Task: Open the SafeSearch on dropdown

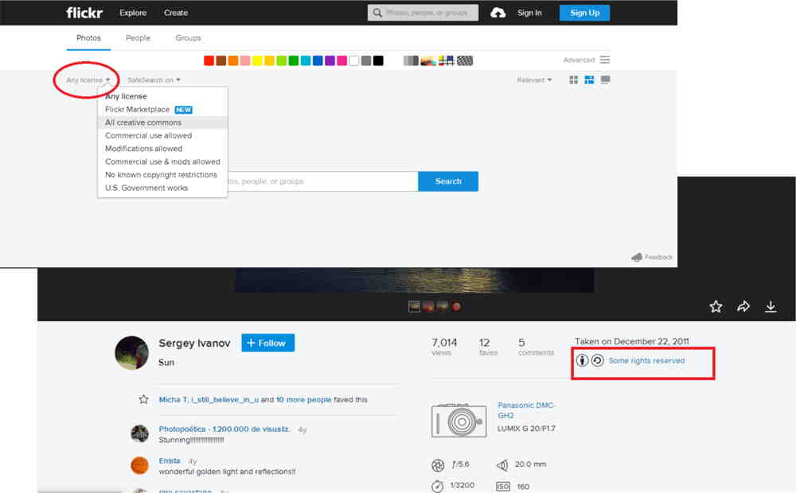Action: 154,80
